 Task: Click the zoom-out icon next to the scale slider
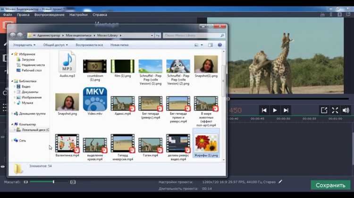26,182
